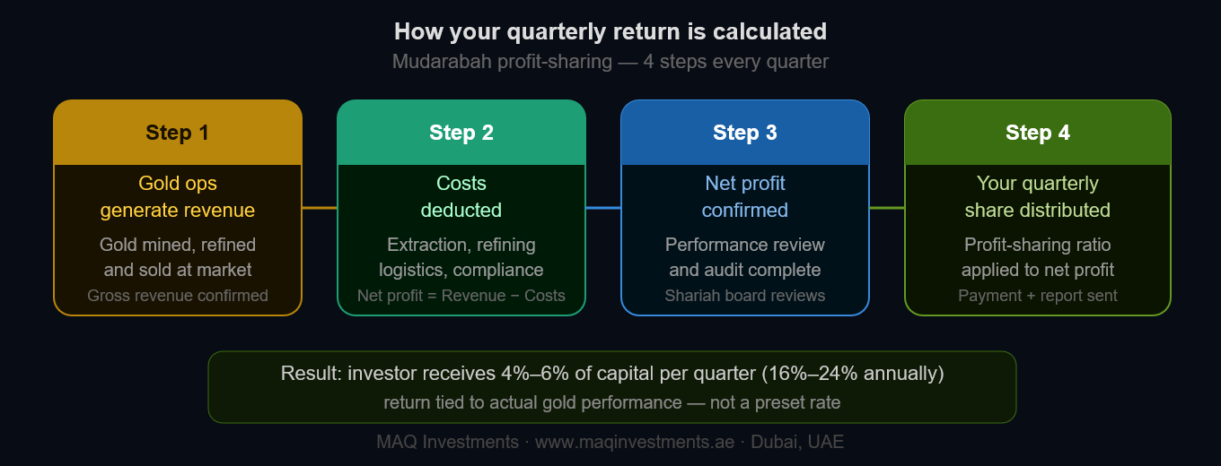Click the Result summary box
This screenshot has width=1221, height=466.
click(x=612, y=387)
